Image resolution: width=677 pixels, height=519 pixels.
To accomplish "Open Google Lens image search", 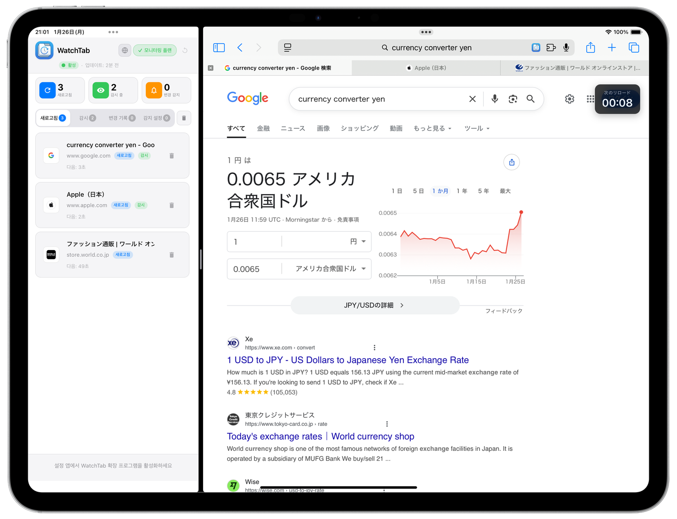I will (513, 99).
